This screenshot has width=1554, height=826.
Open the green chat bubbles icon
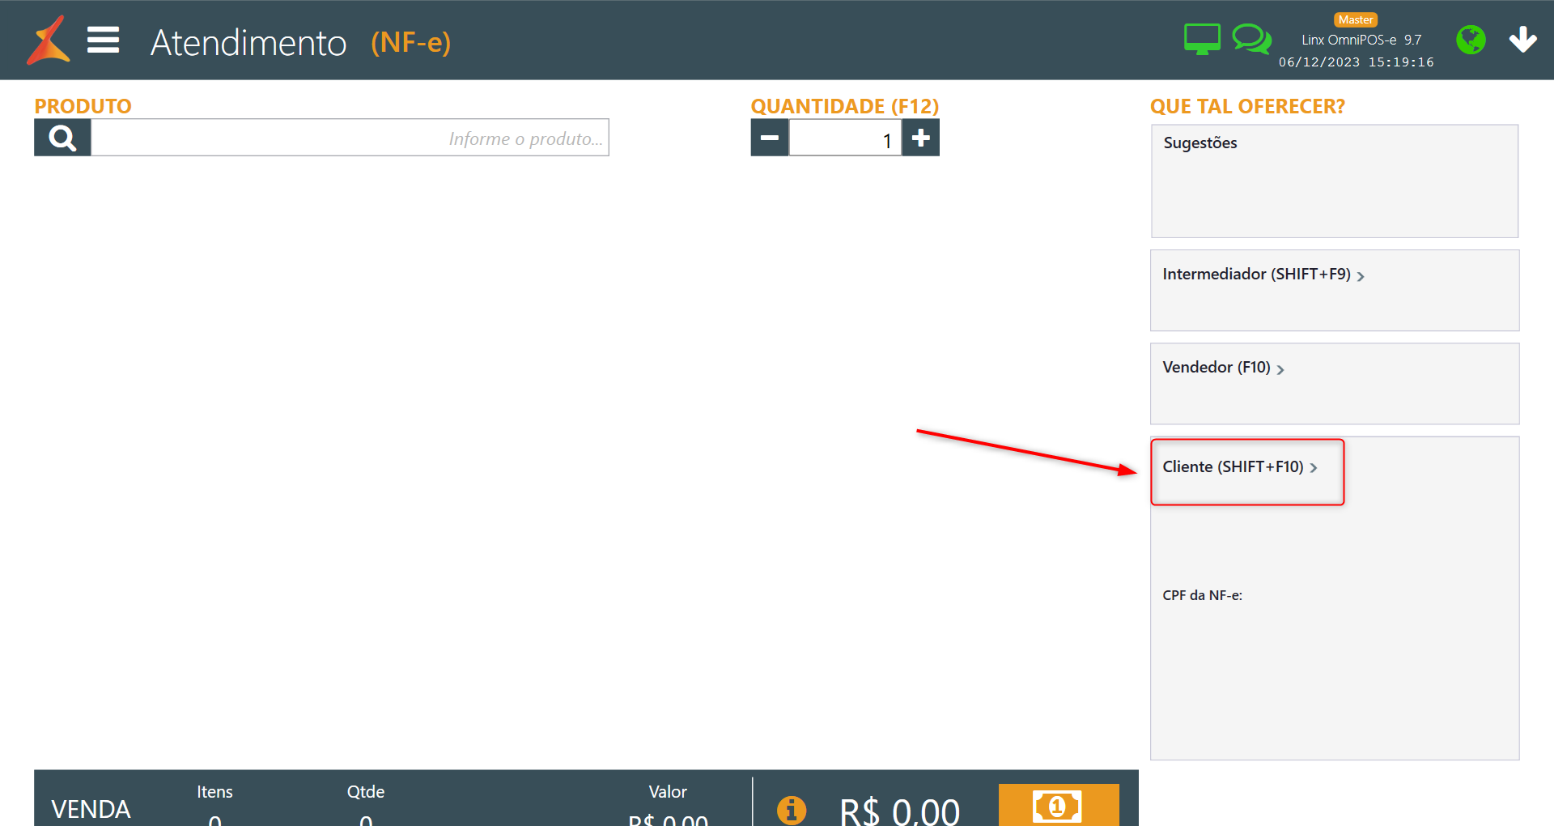tap(1251, 39)
